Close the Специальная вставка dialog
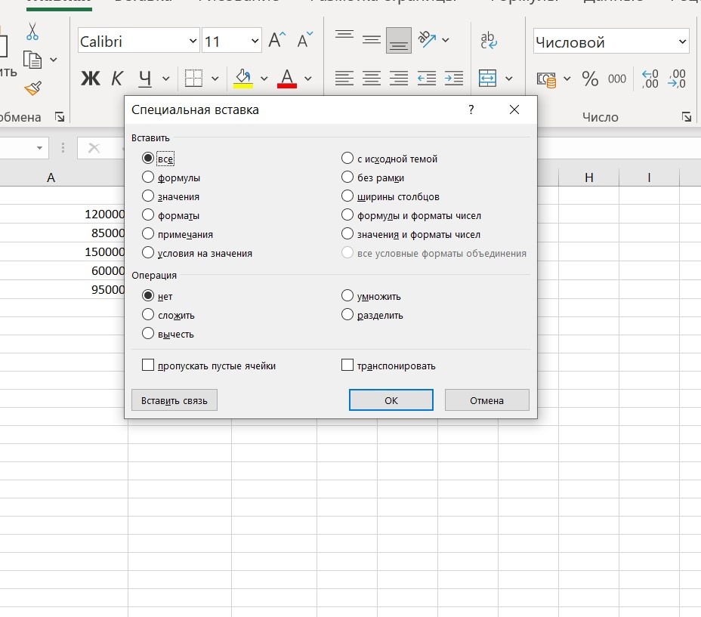The width and height of the screenshot is (701, 617). [x=514, y=110]
